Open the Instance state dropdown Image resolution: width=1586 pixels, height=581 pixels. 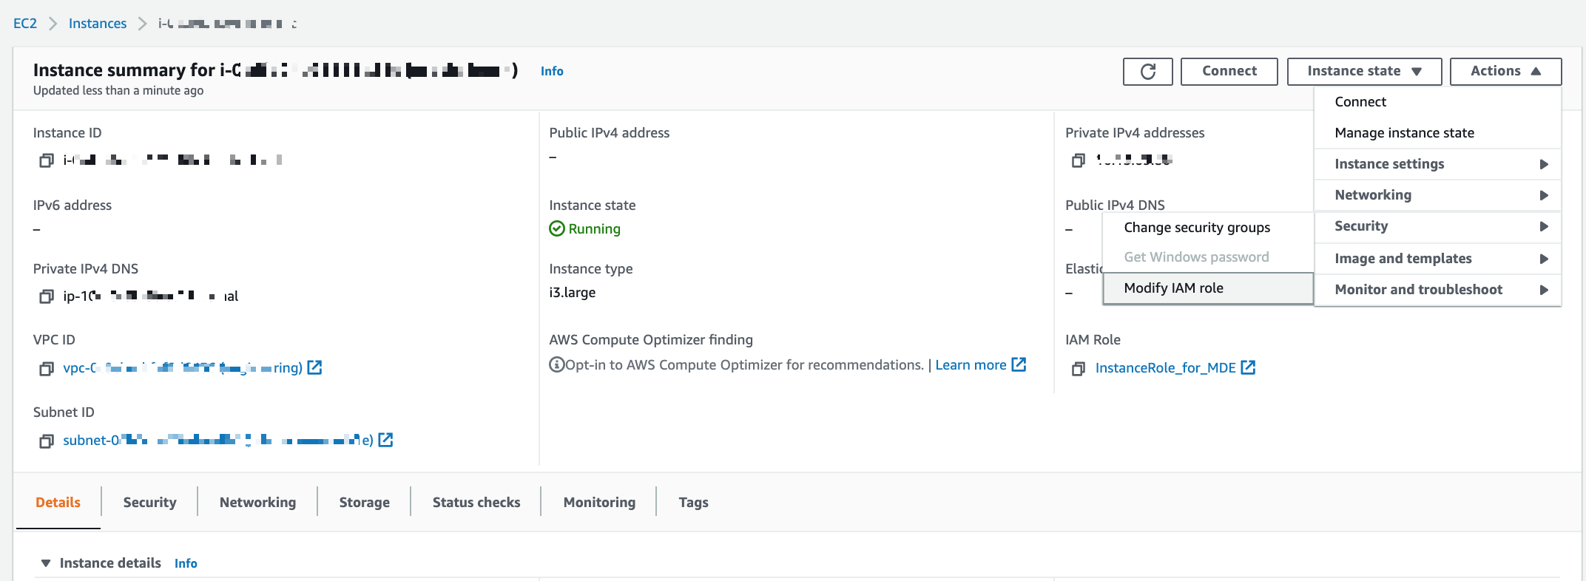(1364, 71)
